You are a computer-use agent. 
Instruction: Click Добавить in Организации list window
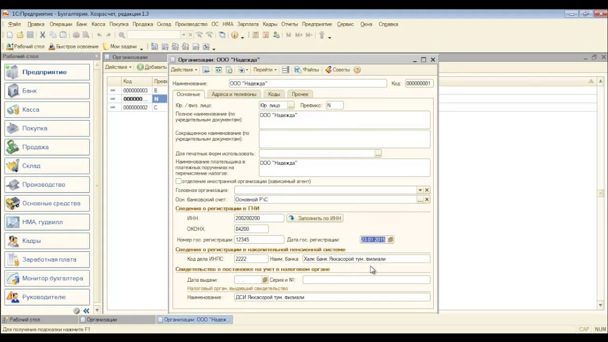click(x=152, y=67)
